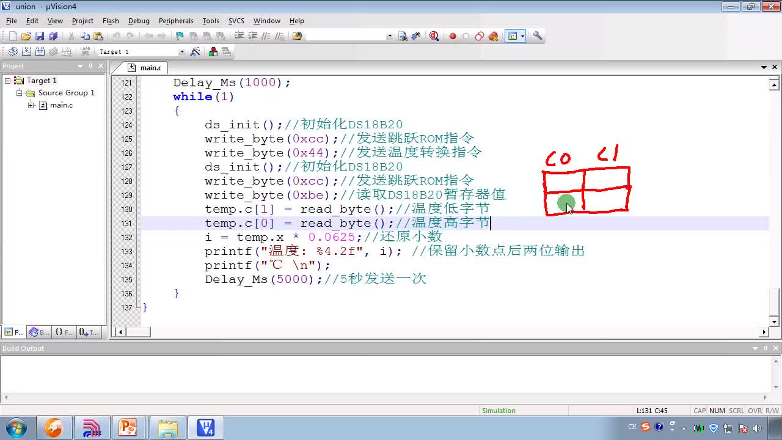
Task: Insert/Remove breakpoint red dot icon
Action: point(453,36)
